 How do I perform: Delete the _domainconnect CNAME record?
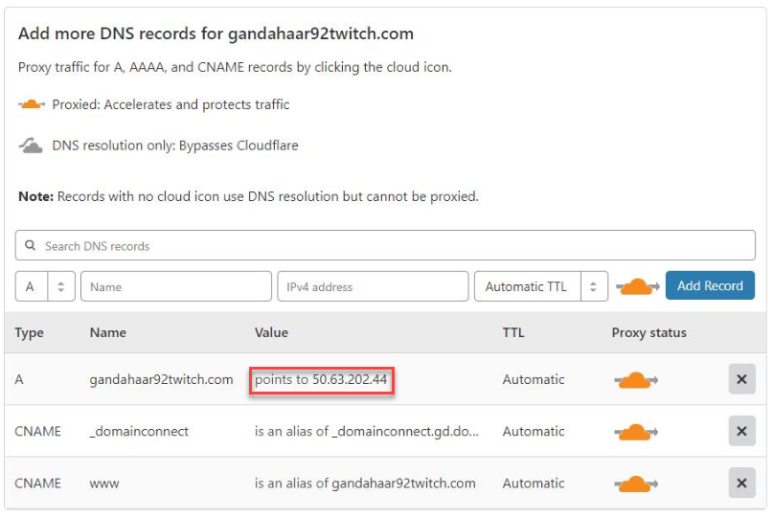pyautogui.click(x=742, y=432)
